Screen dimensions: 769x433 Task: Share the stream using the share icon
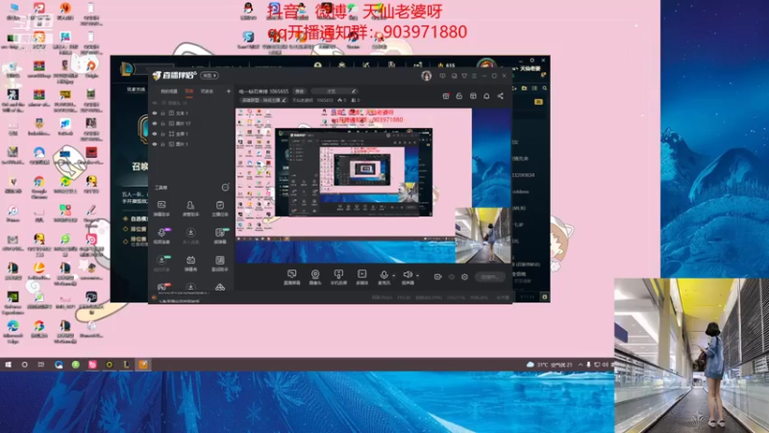(x=500, y=95)
